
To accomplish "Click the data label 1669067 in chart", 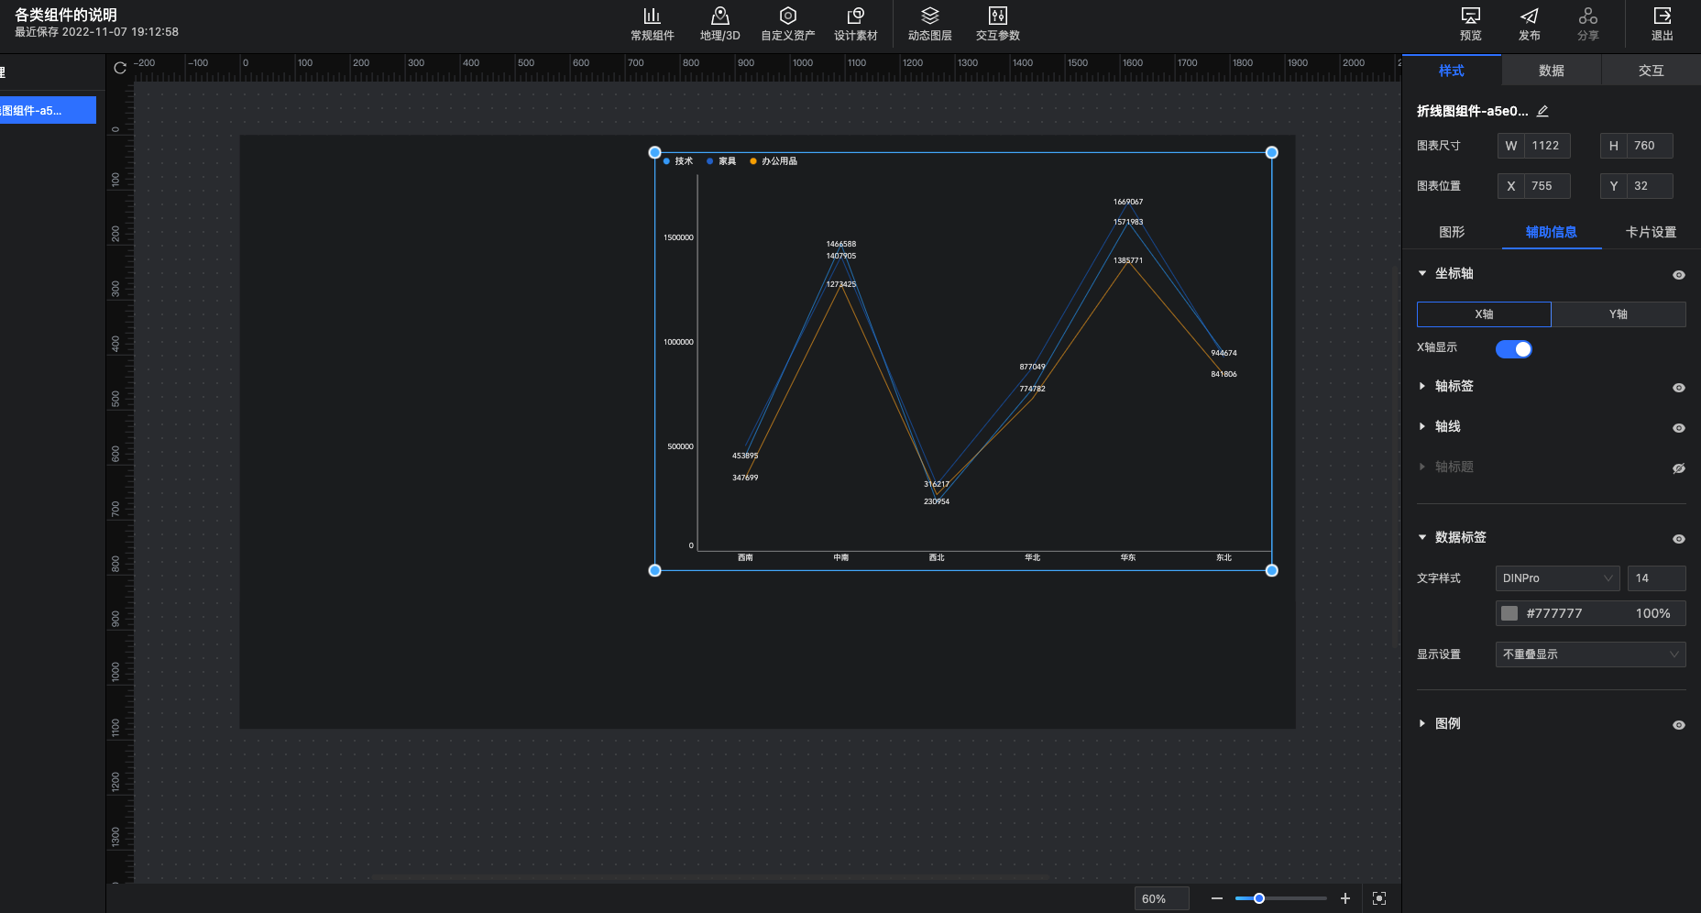I will [x=1128, y=202].
